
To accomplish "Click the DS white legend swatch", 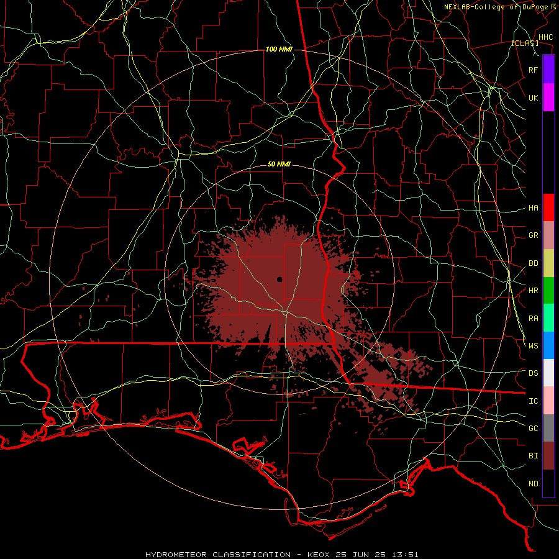I will click(548, 373).
